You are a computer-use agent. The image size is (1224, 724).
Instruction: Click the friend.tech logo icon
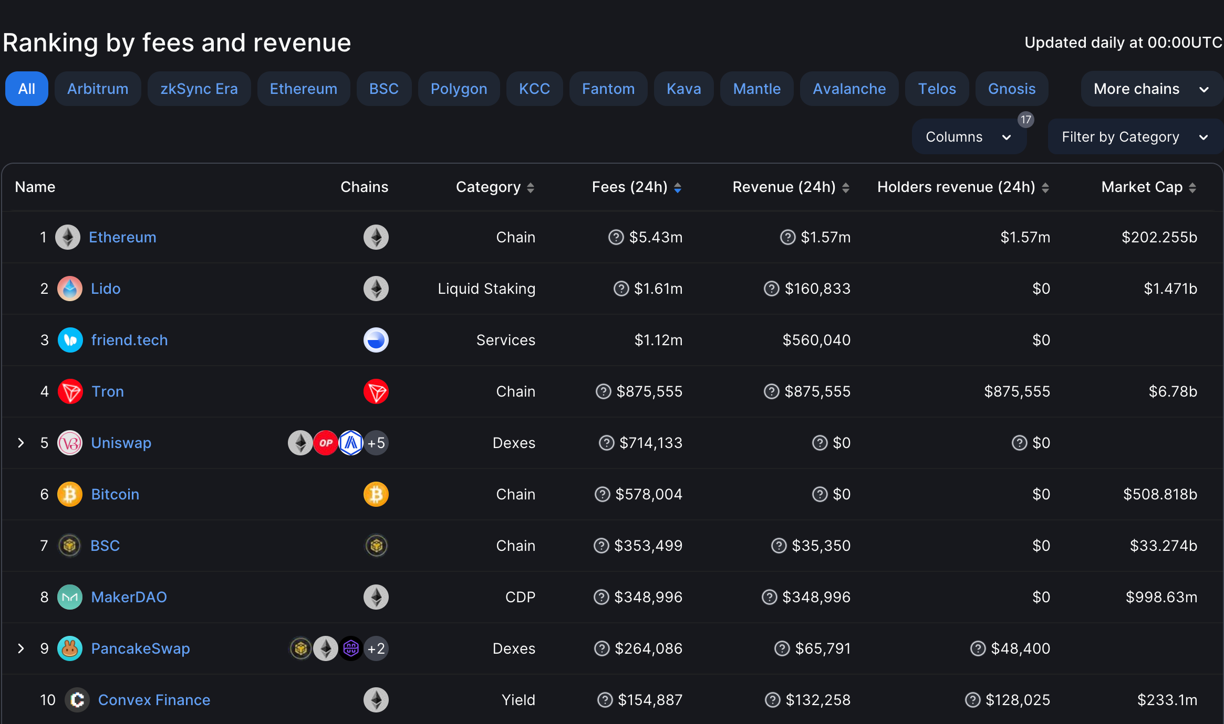(70, 340)
